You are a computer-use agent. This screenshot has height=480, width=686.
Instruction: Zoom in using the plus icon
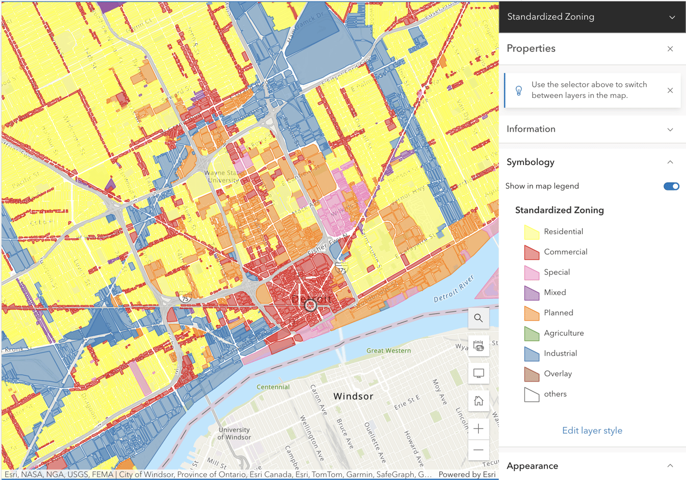click(x=478, y=428)
